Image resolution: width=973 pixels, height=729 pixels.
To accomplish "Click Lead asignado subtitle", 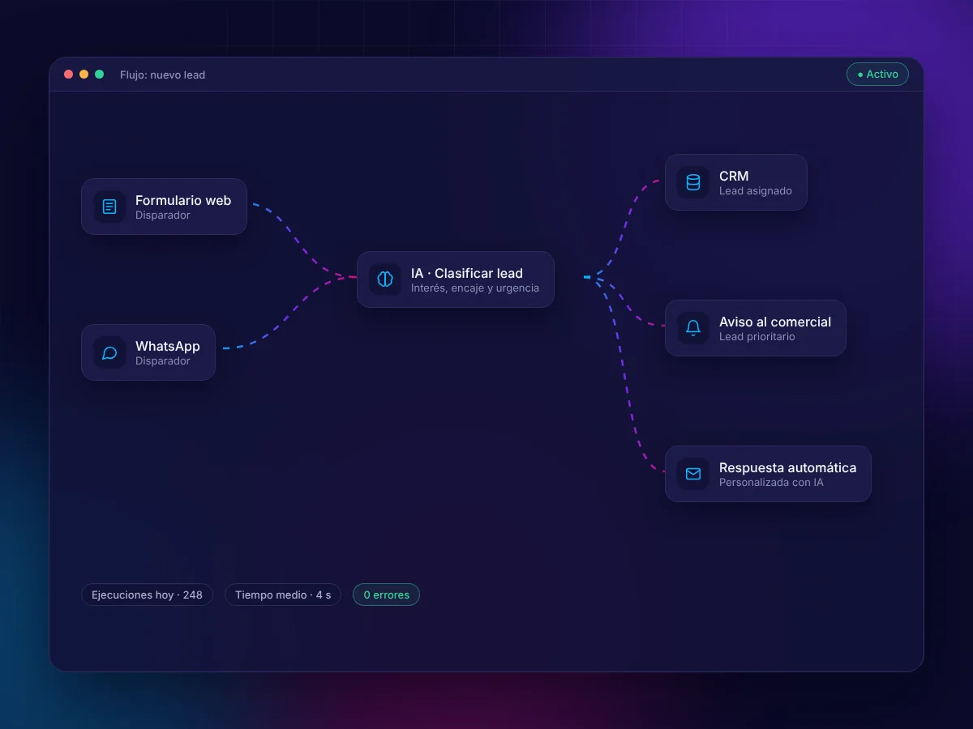I will (x=756, y=191).
